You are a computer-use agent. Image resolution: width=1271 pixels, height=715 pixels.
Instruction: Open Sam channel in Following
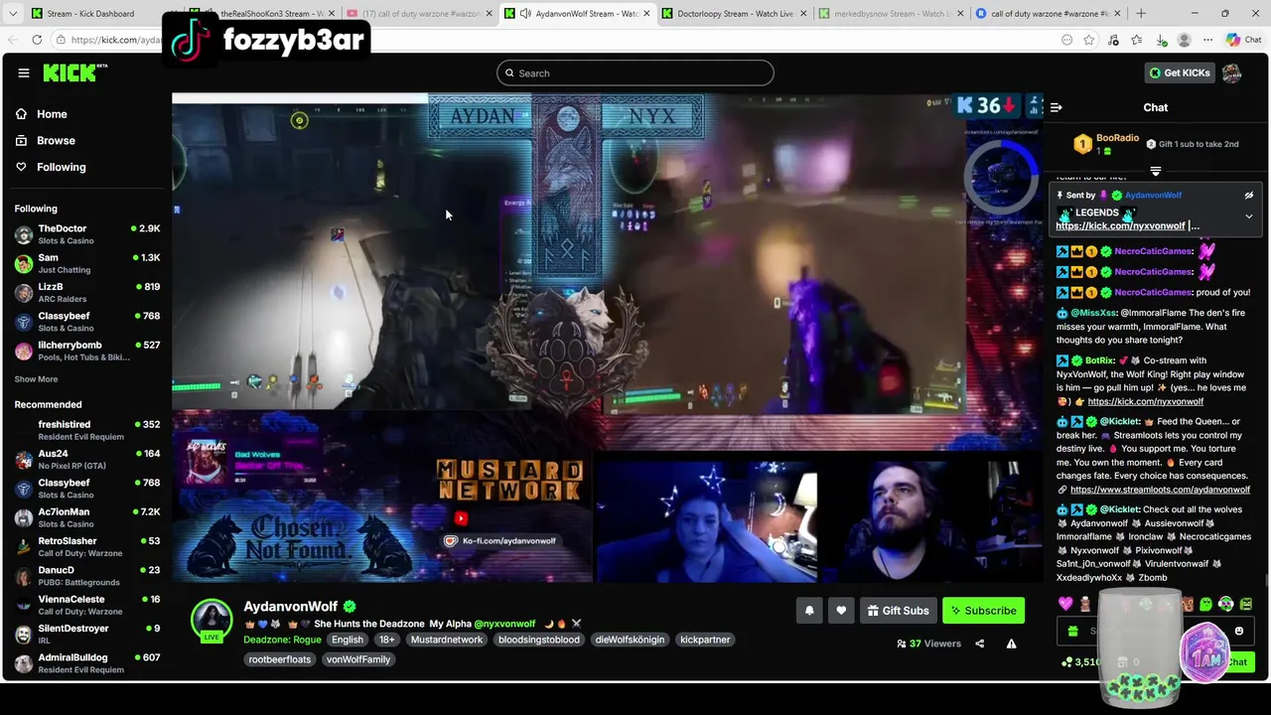87,263
